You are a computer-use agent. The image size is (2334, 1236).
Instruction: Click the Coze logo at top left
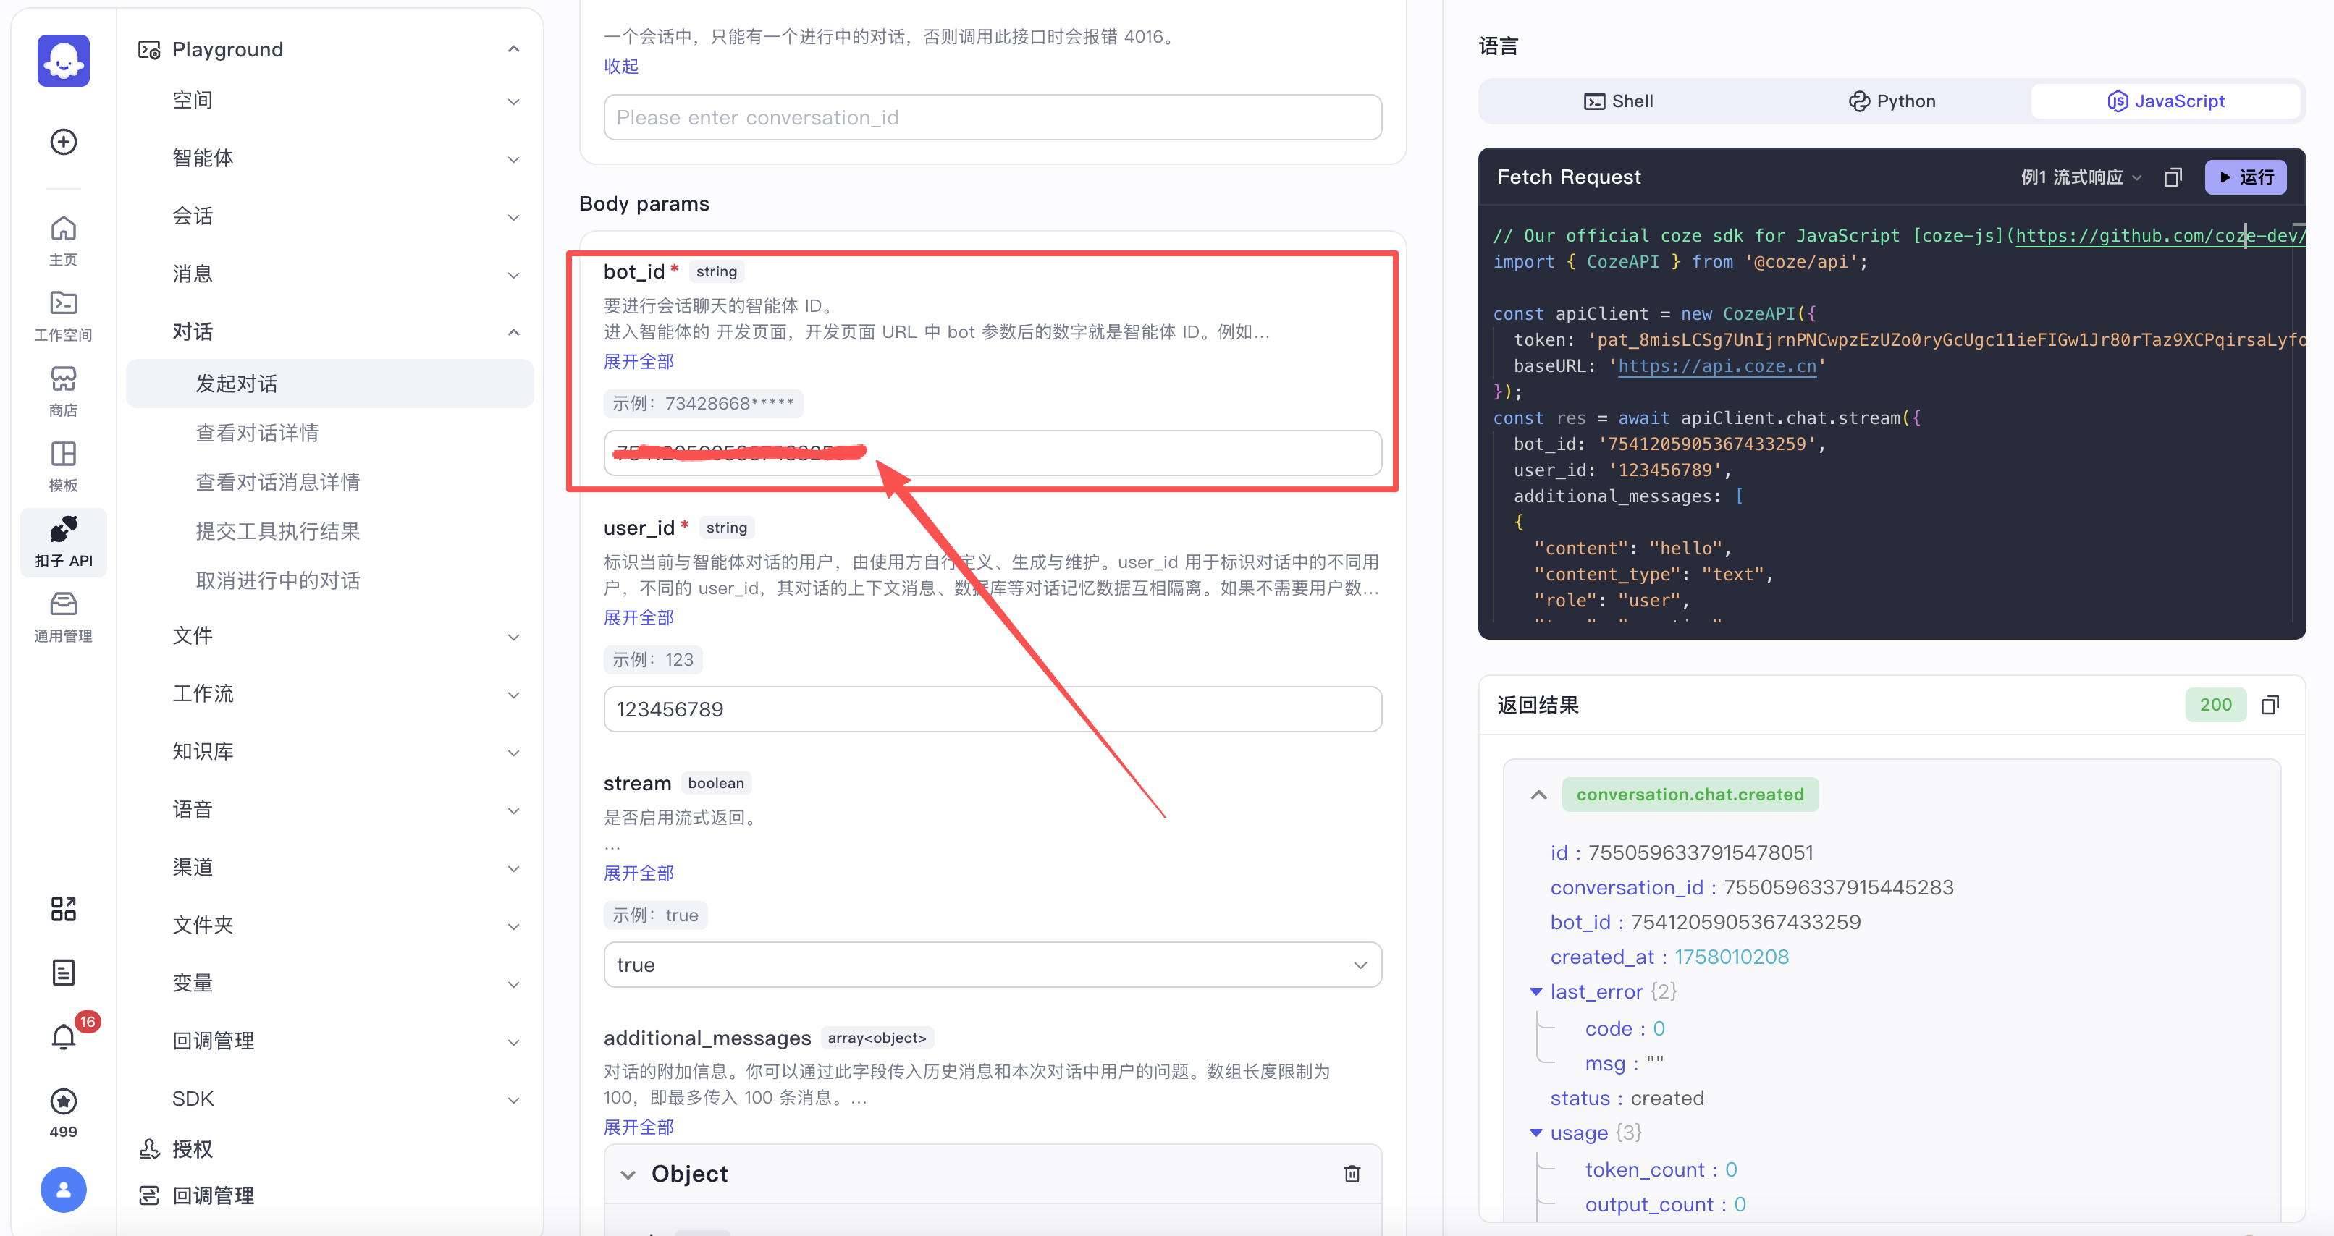point(62,60)
